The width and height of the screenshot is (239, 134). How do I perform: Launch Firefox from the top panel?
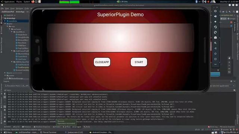[x=33, y=1]
